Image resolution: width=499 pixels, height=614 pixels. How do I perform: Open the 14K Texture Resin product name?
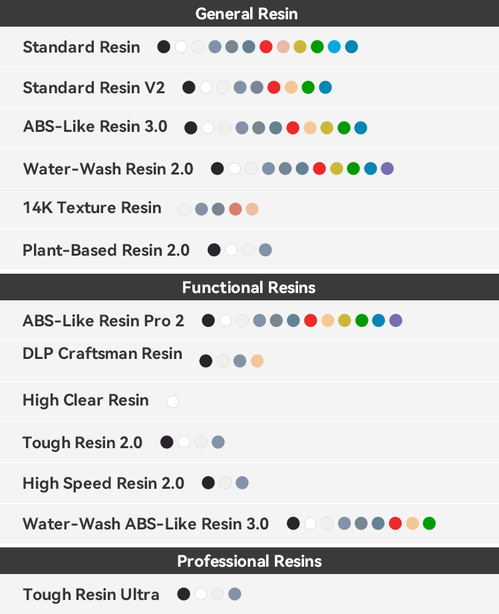[92, 208]
